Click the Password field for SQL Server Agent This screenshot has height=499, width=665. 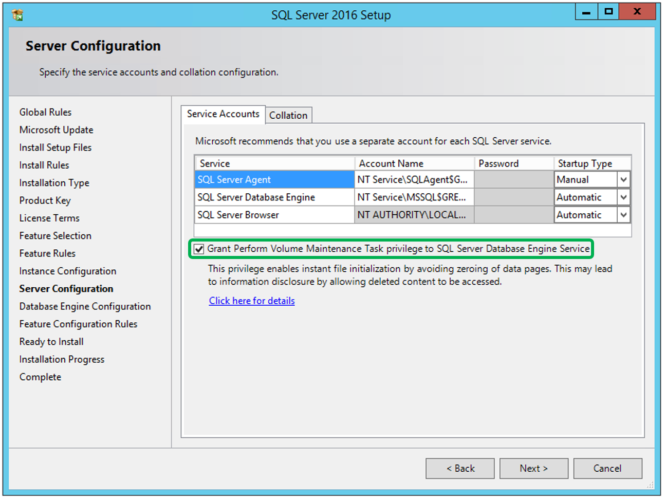click(512, 179)
